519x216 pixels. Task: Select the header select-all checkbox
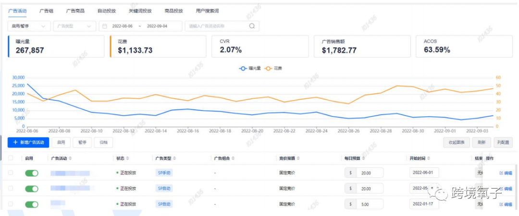tap(11, 158)
